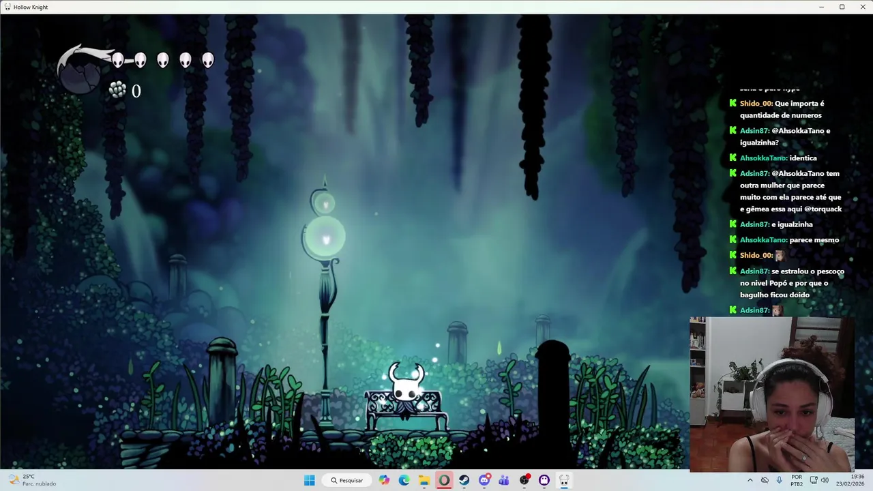Click the green K badge beside 'identica'

point(733,158)
